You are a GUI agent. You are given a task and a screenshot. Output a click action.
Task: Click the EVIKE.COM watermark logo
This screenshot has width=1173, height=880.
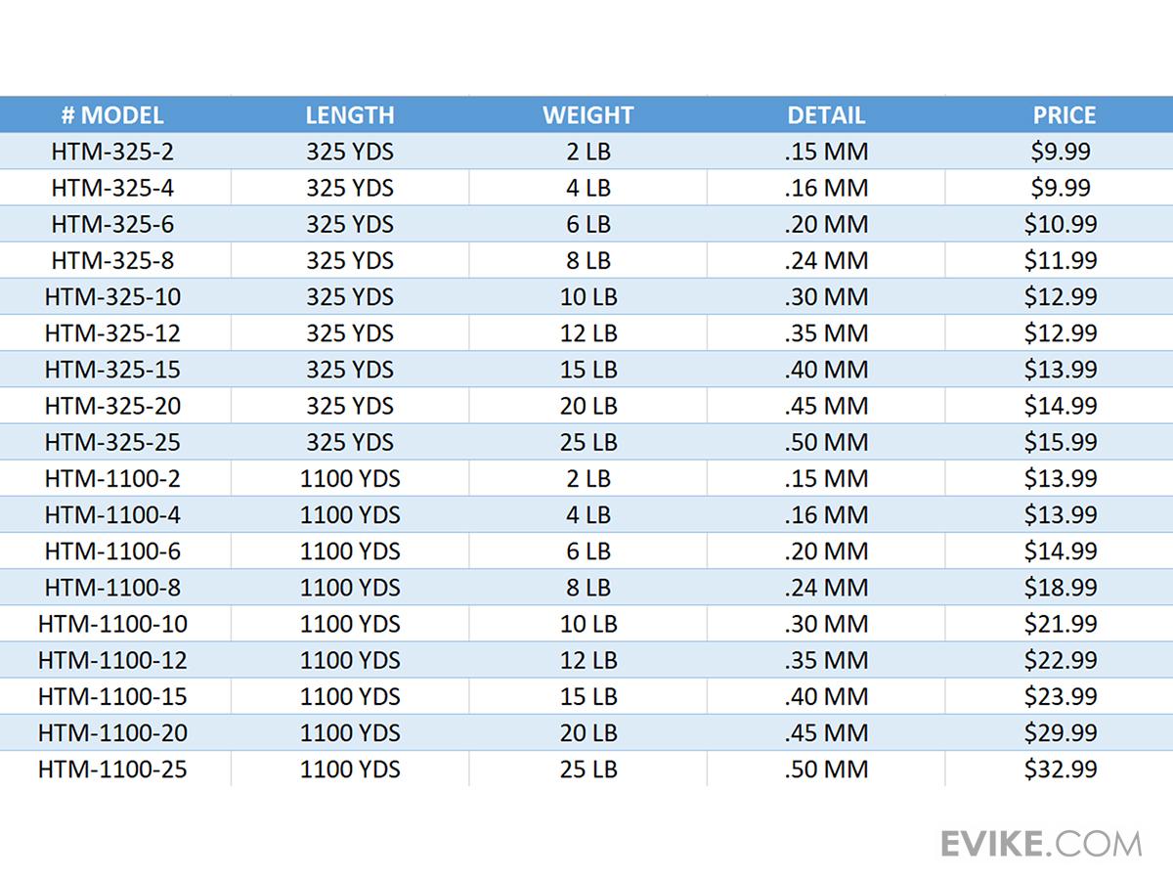[1041, 843]
